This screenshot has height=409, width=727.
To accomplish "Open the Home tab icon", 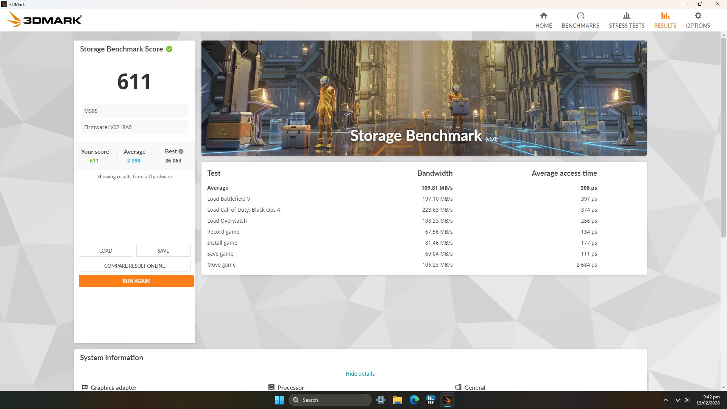I will click(x=544, y=16).
